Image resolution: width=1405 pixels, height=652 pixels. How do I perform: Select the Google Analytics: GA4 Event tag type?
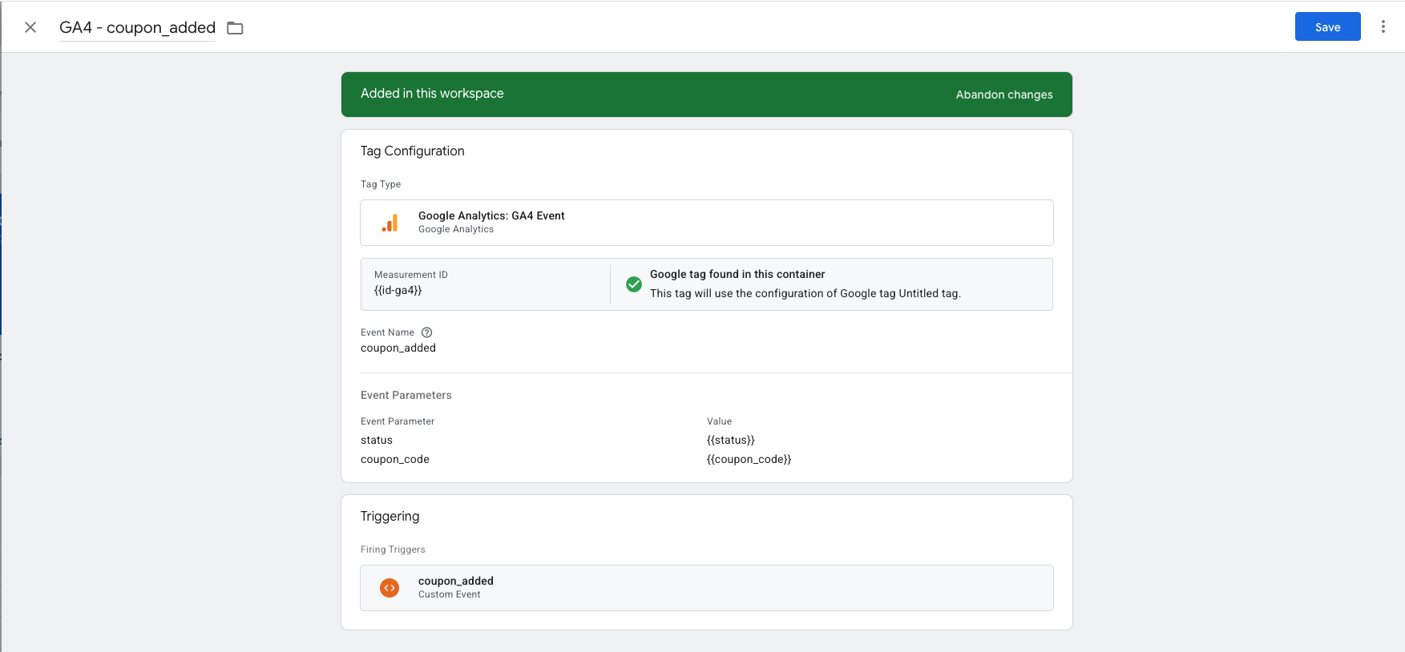(x=491, y=215)
